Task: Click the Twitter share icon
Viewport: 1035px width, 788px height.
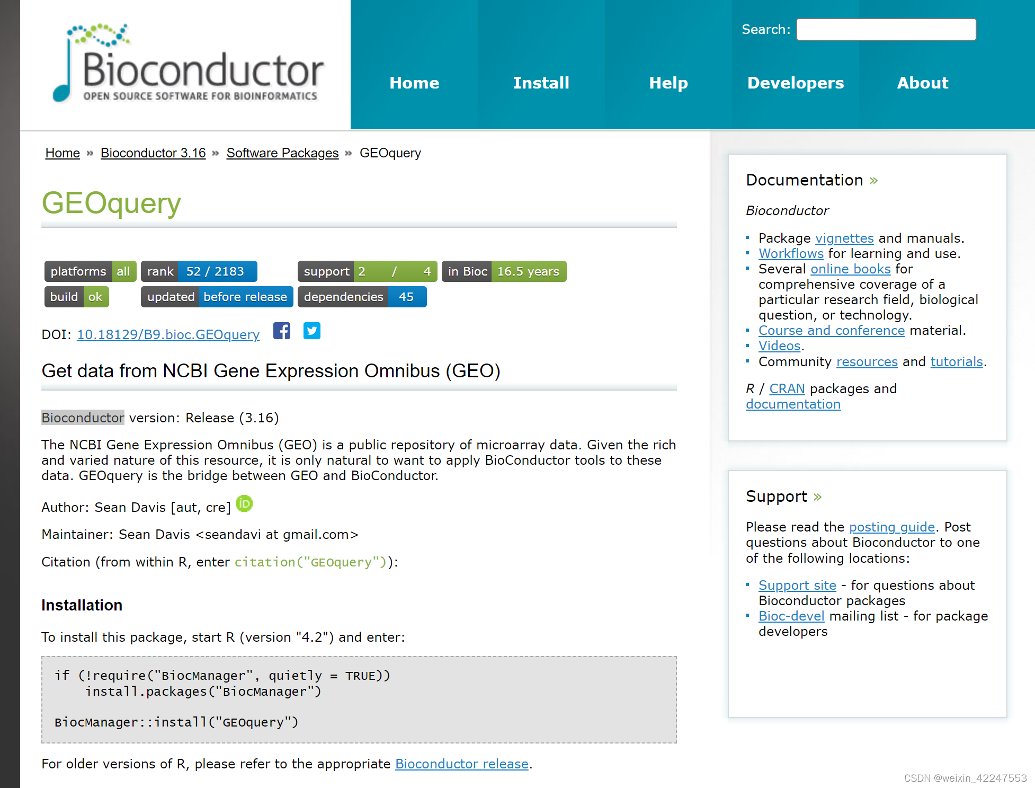Action: tap(311, 331)
